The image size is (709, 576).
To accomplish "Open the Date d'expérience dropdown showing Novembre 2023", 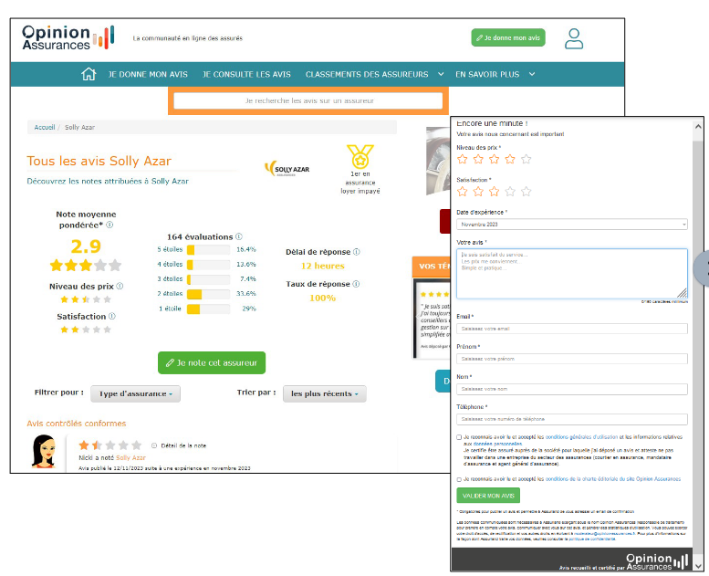I will tap(571, 224).
